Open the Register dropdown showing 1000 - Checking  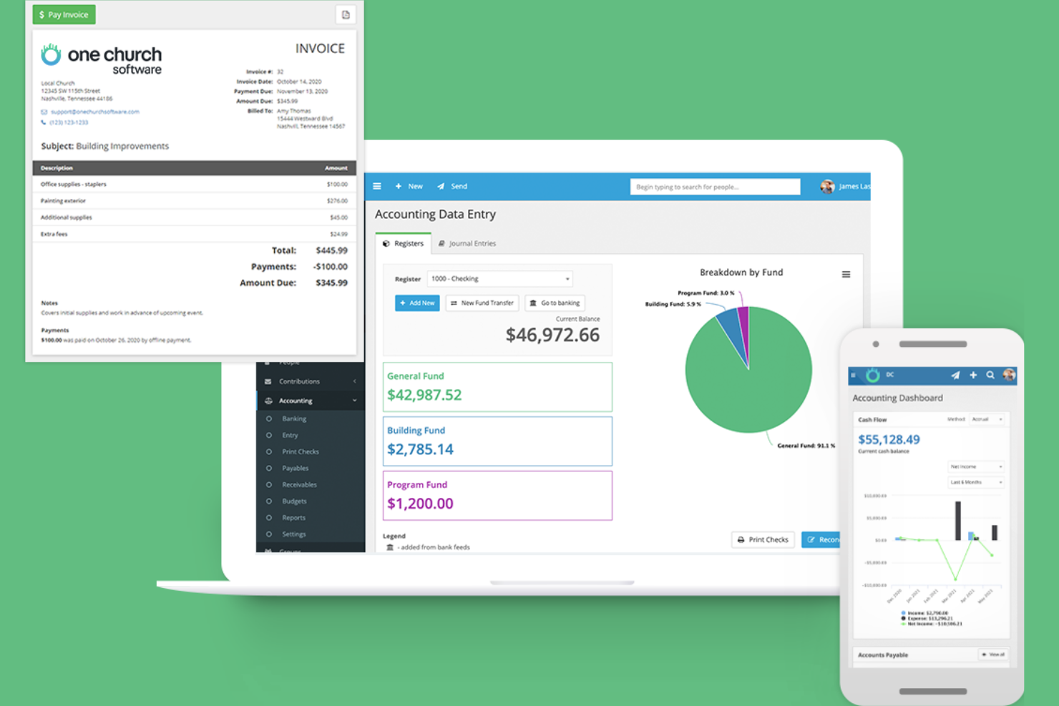coord(499,278)
